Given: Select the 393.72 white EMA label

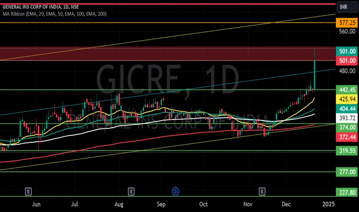Looking at the screenshot, I should (x=347, y=118).
